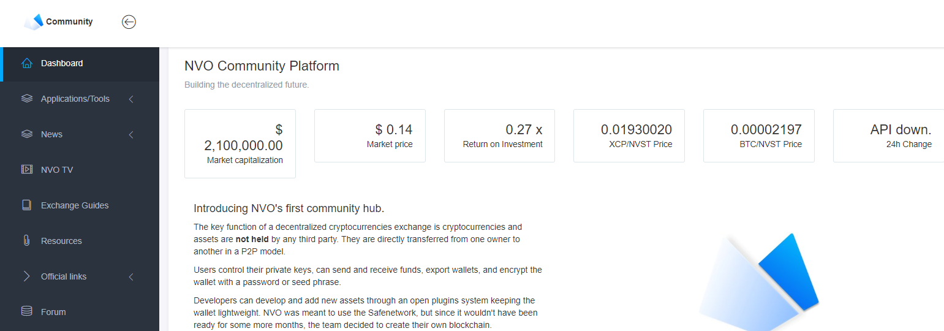The image size is (944, 331).
Task: Open the Dashboard menu item
Action: click(x=80, y=63)
